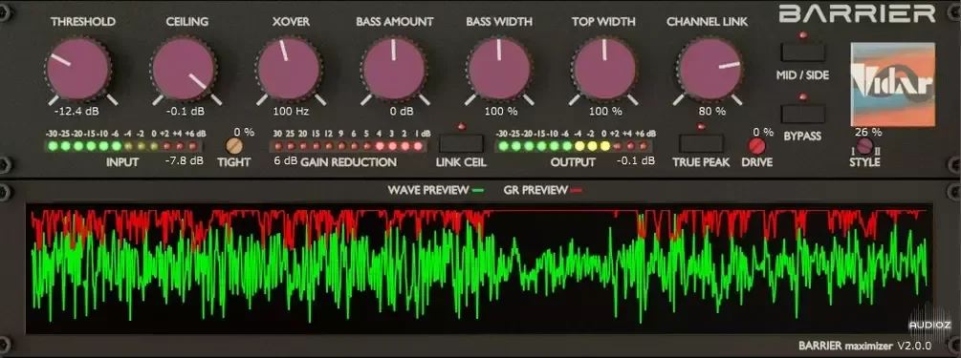Click the -12.4 dB threshold value

point(76,112)
